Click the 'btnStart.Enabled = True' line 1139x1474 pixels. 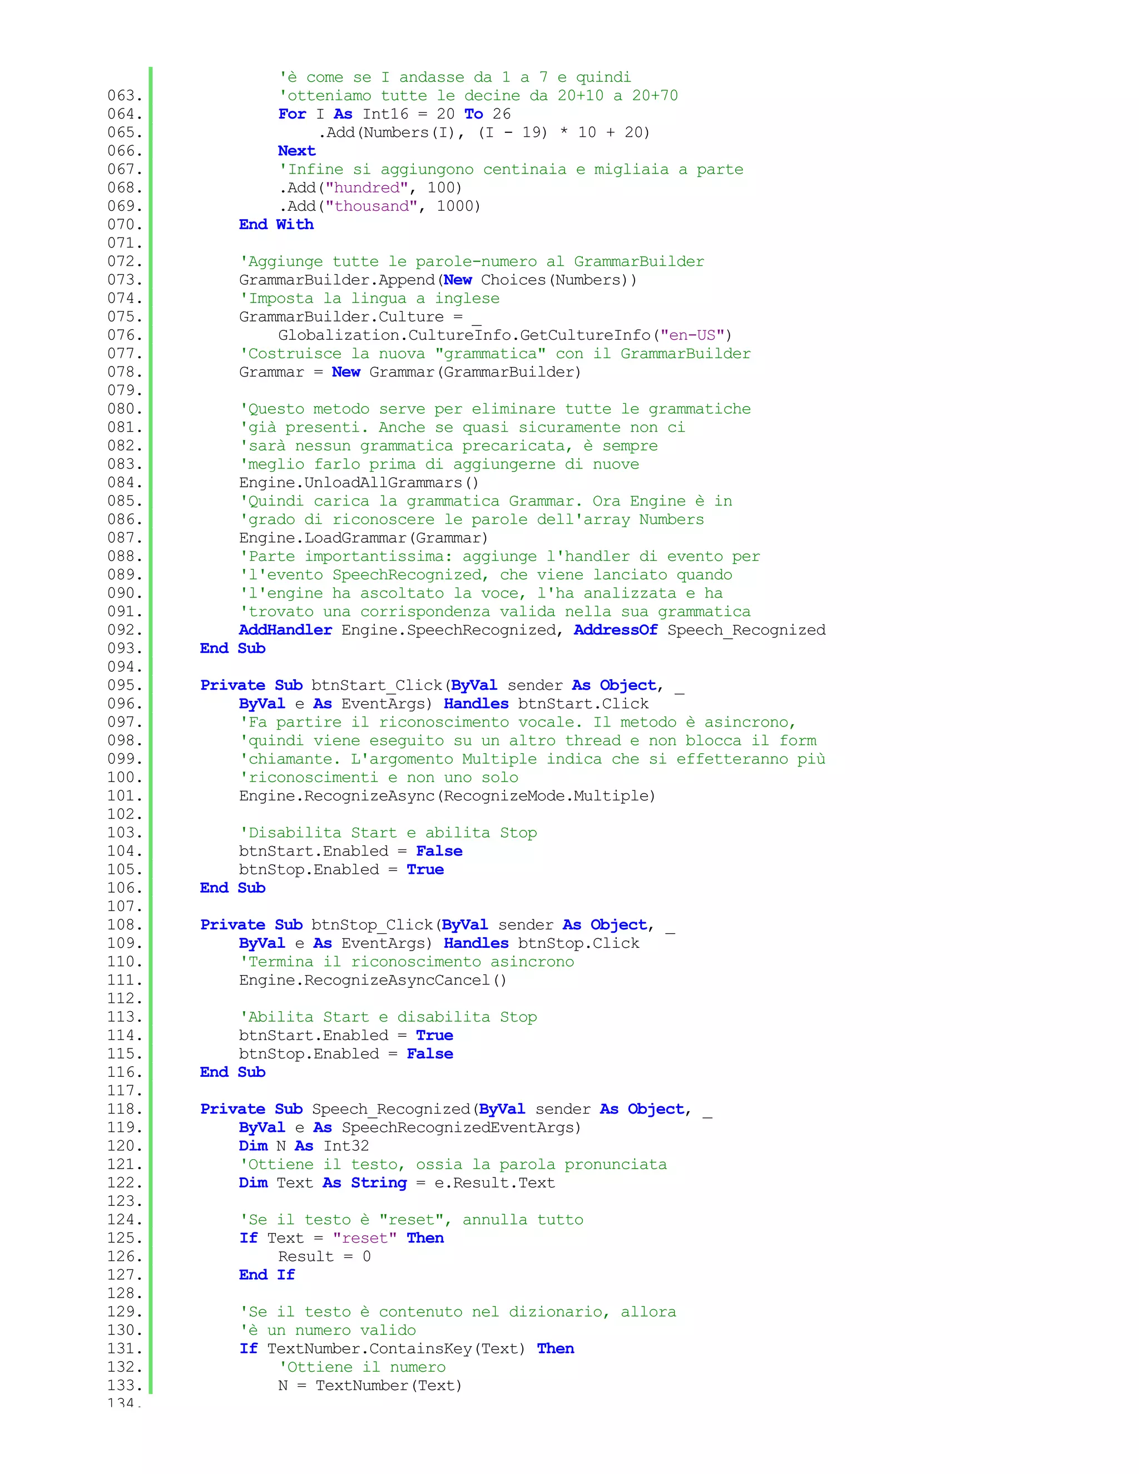[346, 1036]
